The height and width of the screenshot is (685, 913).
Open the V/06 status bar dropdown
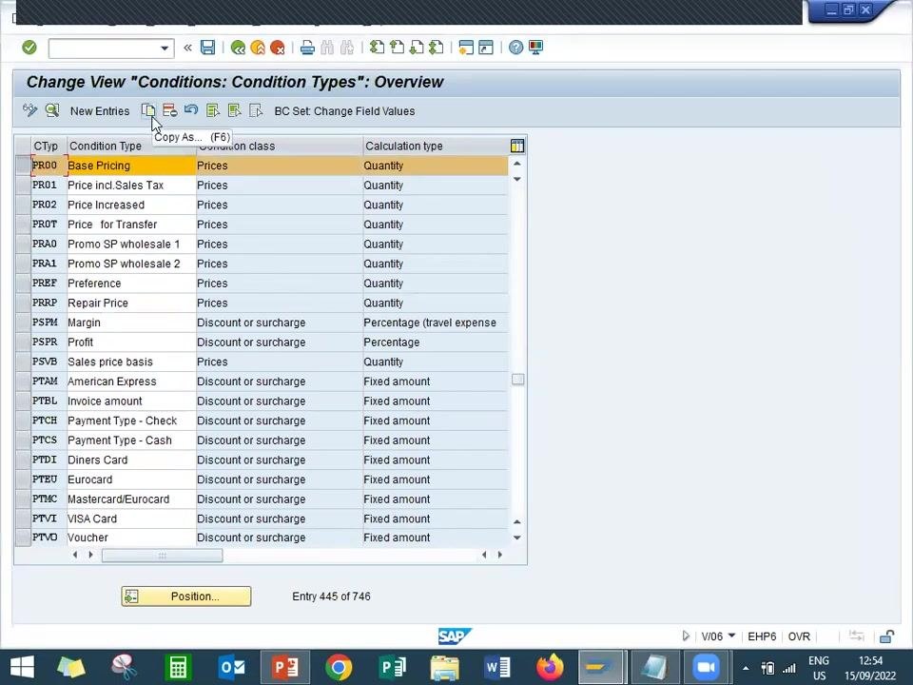point(732,636)
